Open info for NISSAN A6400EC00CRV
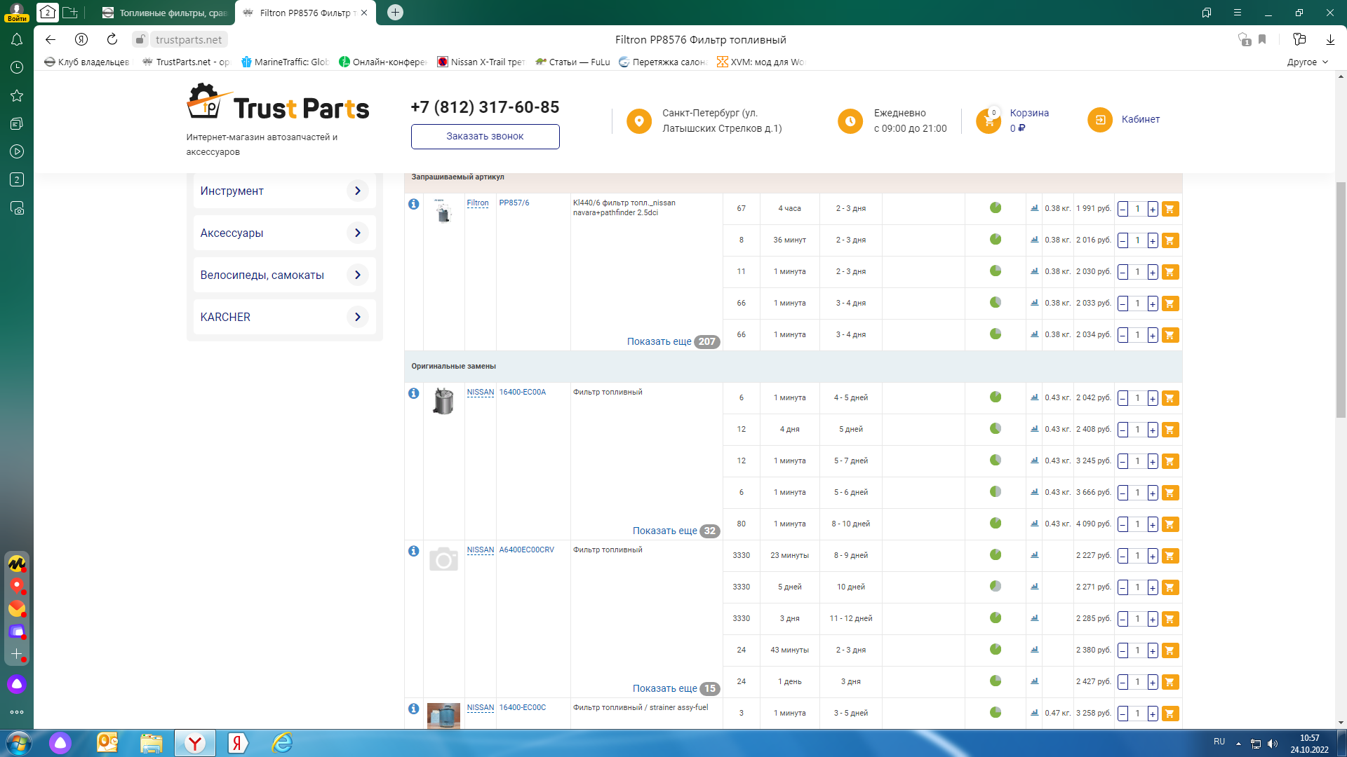 click(x=414, y=551)
